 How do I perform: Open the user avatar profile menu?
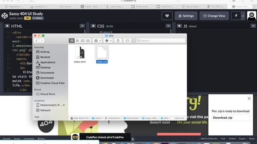pyautogui.click(x=252, y=16)
